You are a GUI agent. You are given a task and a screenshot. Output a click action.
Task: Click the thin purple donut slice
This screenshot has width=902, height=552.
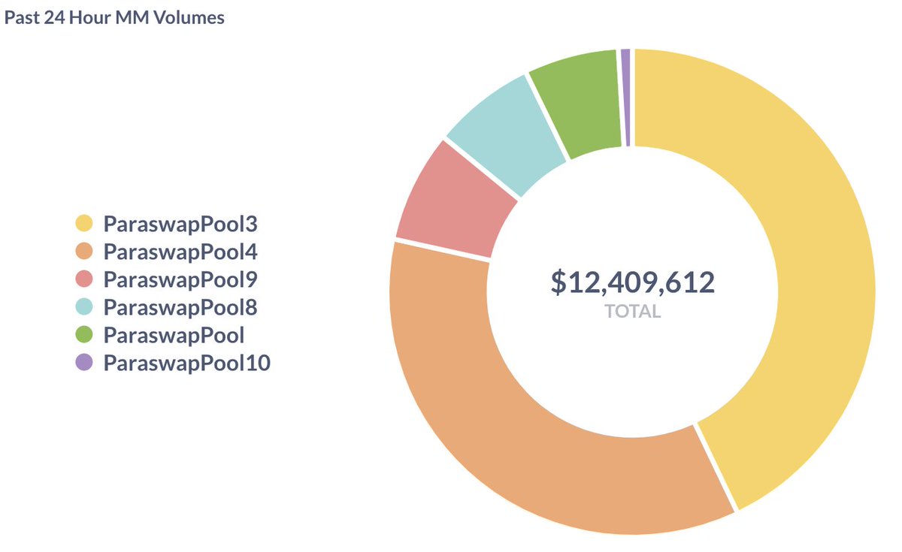(625, 98)
